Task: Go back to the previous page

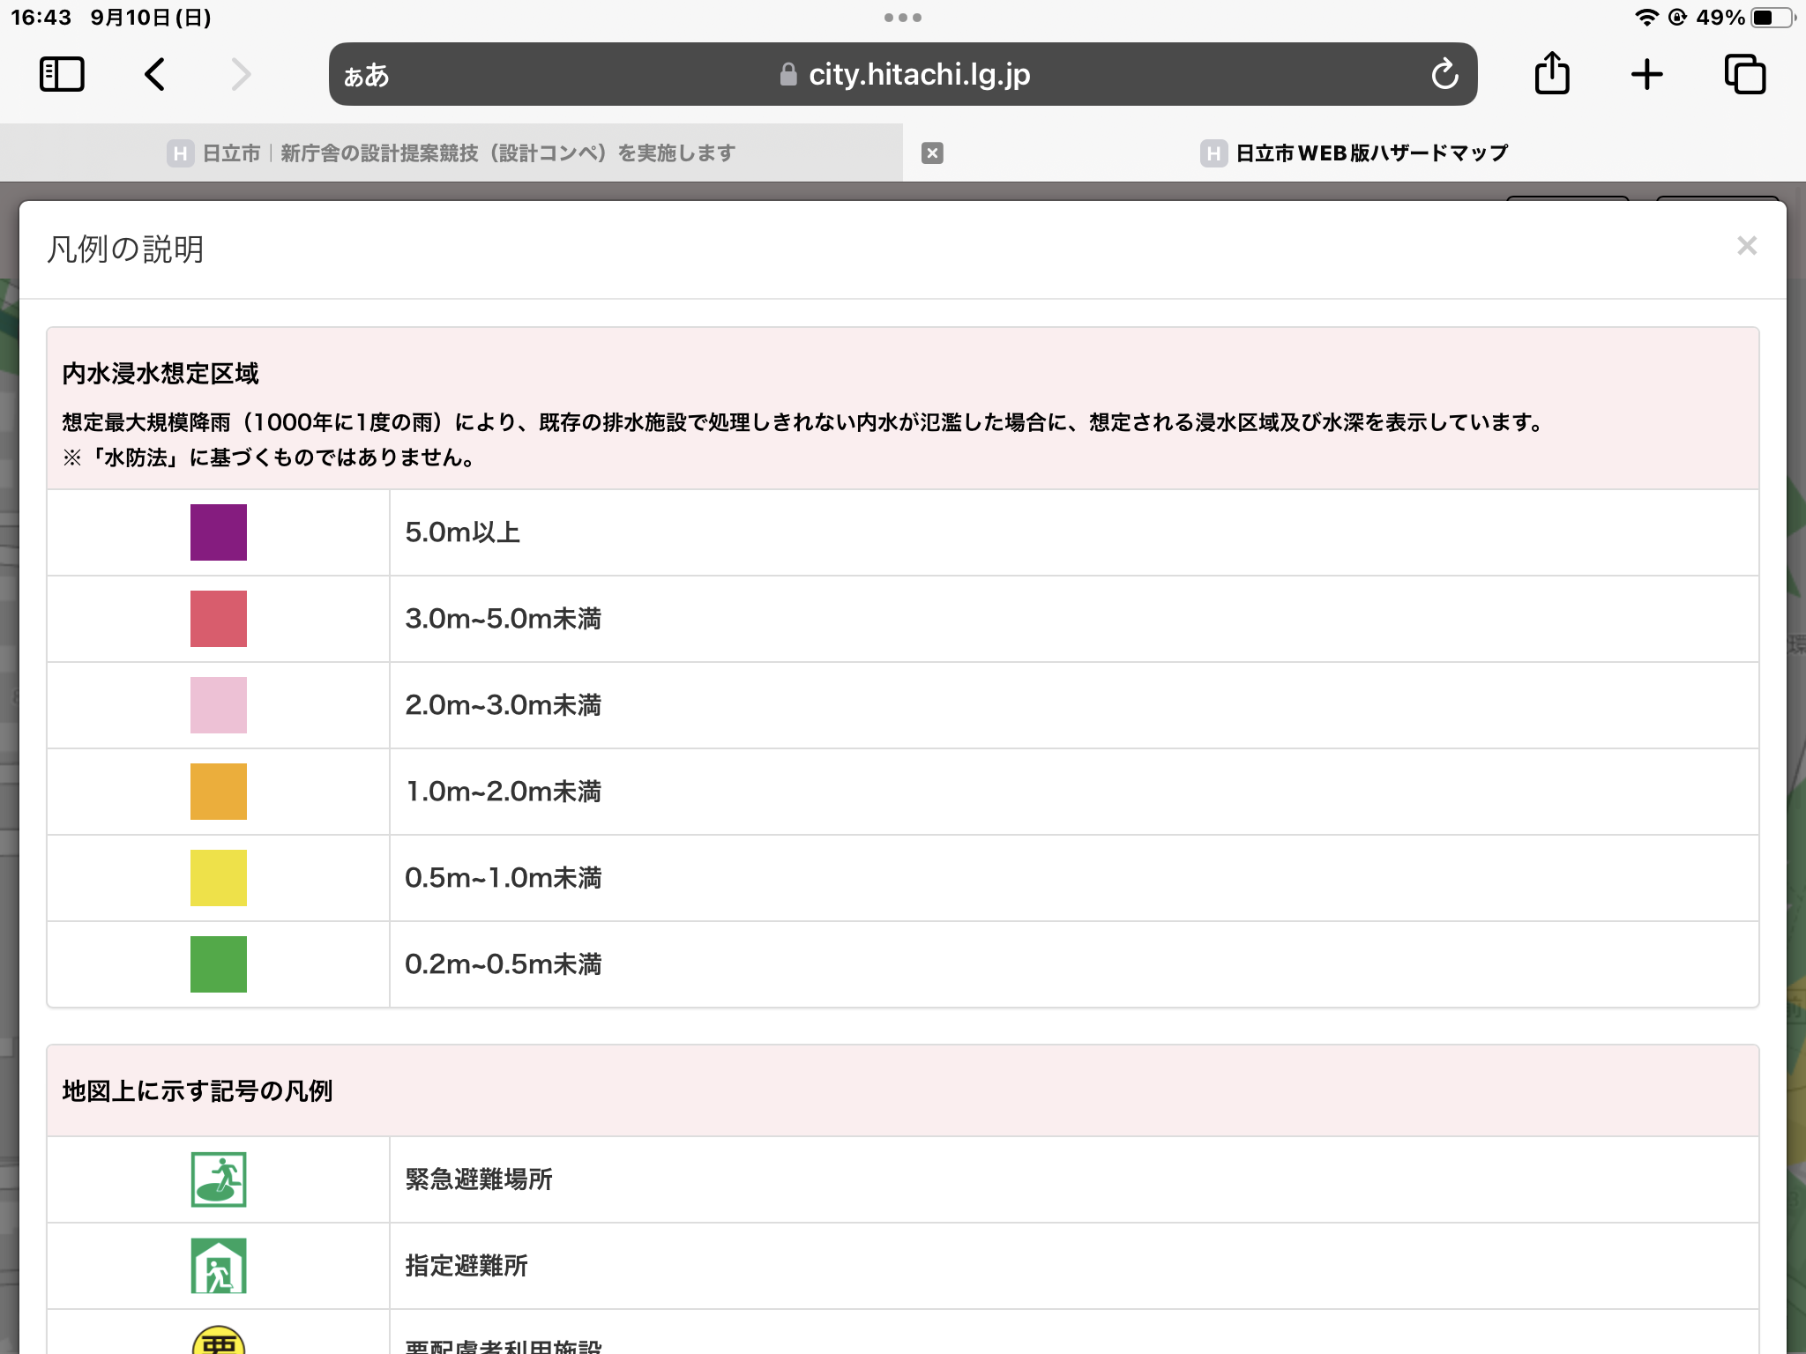Action: pyautogui.click(x=155, y=75)
